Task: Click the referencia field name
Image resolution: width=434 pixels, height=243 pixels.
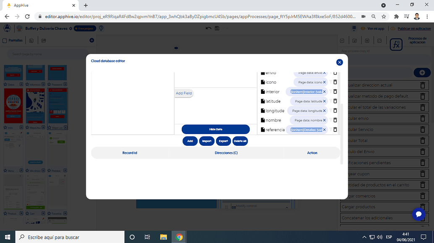Action: point(275,130)
